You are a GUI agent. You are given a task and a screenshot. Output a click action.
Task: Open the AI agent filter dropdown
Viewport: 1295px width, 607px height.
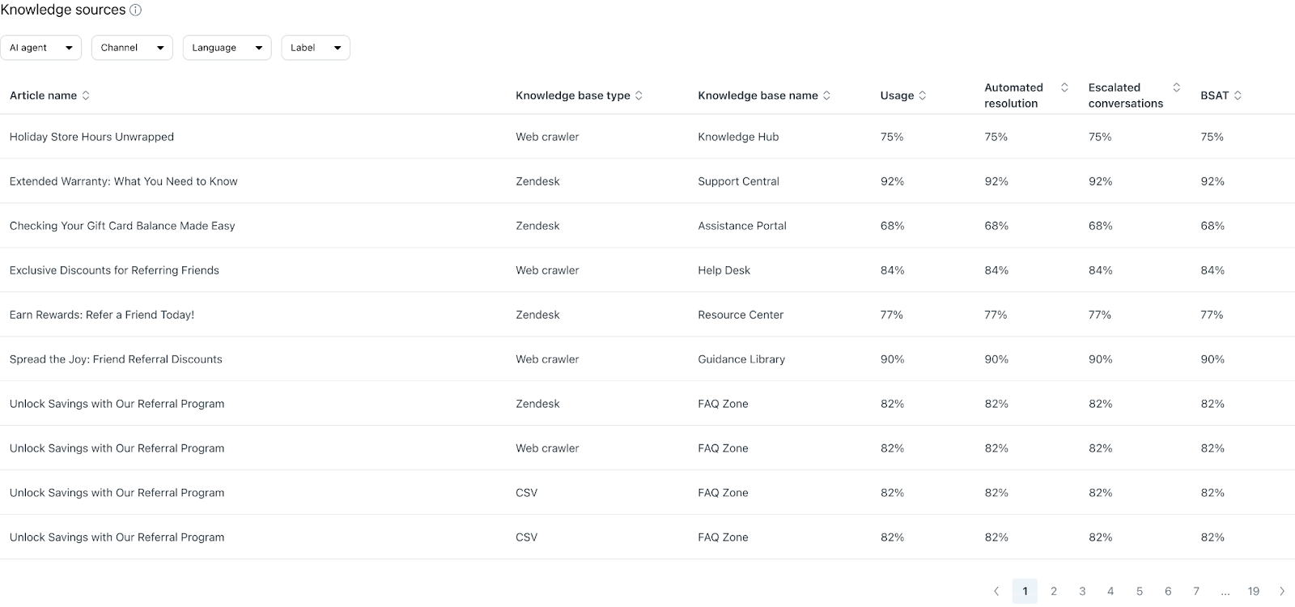point(40,48)
